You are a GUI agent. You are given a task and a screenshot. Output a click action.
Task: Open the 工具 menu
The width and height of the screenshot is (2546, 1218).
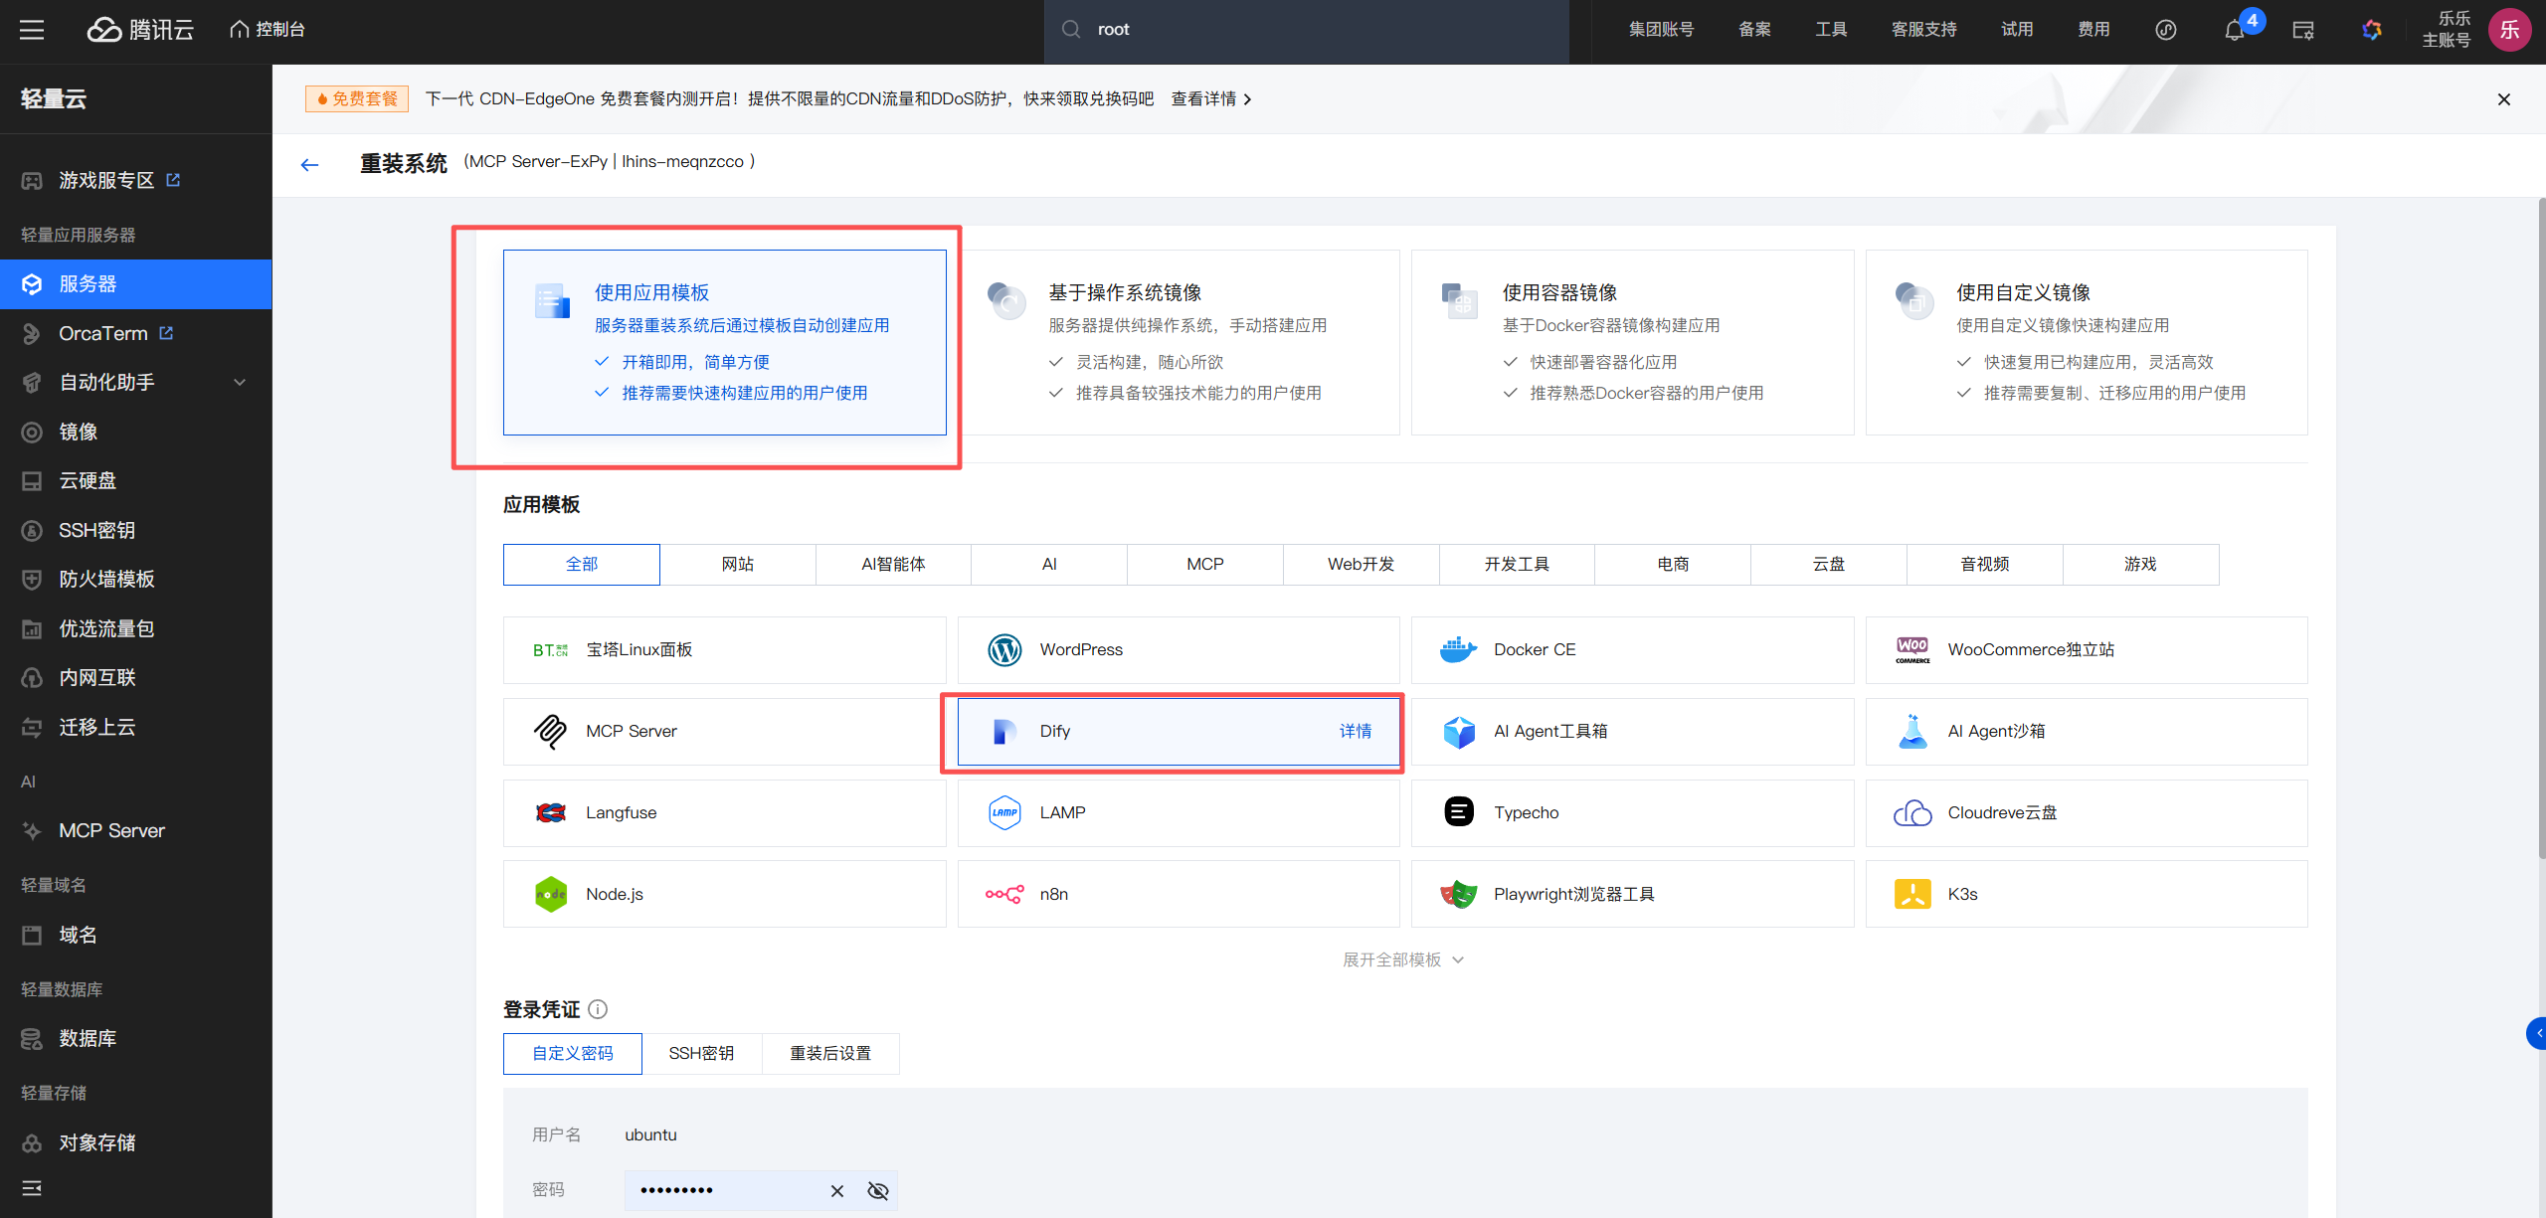(1831, 30)
